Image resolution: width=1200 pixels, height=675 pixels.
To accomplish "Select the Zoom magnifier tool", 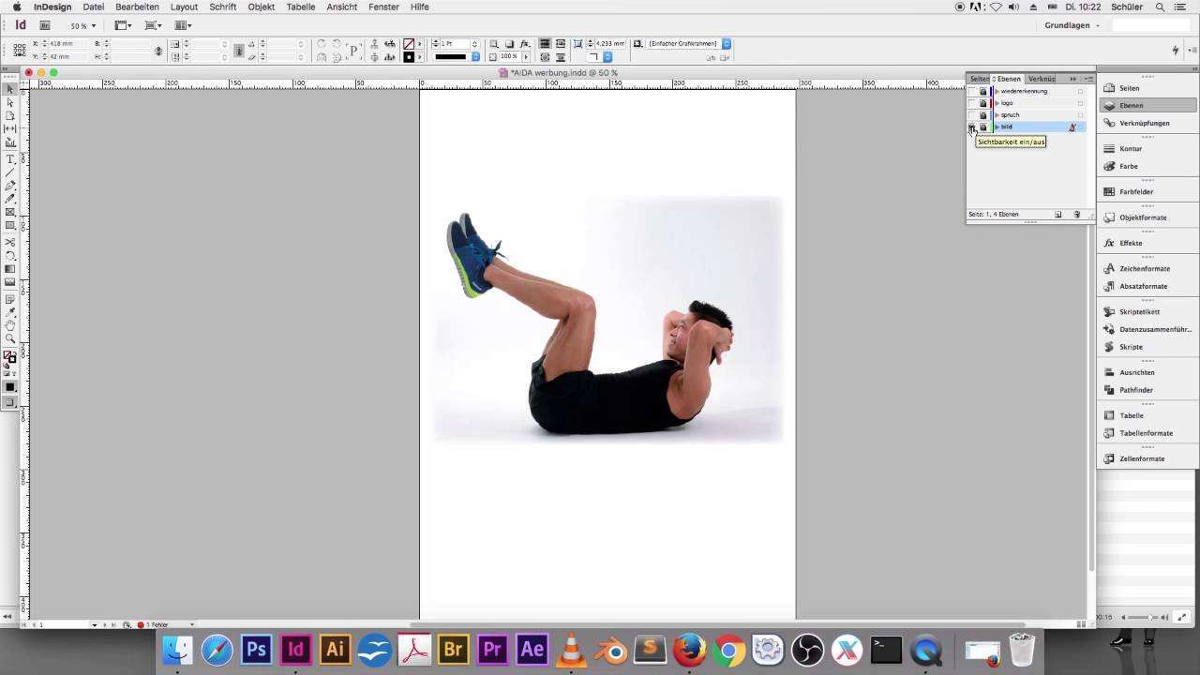I will 10,338.
